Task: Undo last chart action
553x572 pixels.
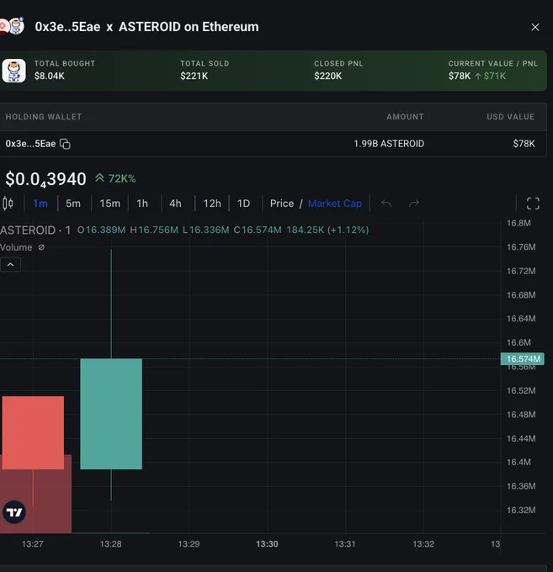Action: coord(386,204)
